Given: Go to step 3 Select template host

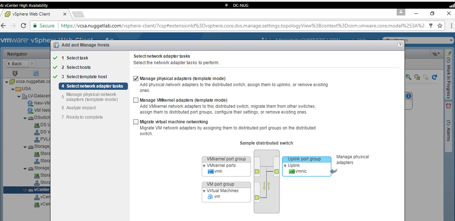Looking at the screenshot, I should [x=86, y=77].
